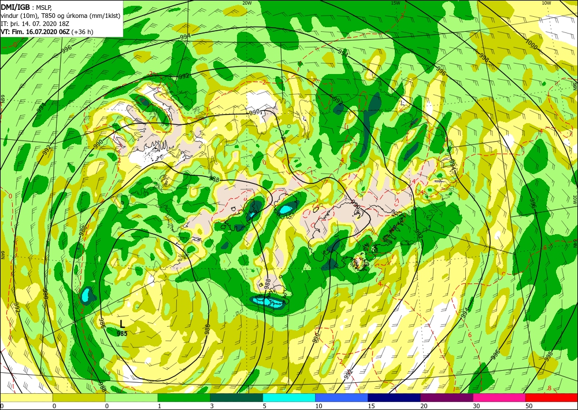This screenshot has height=410, width=578.
Task: Click the cyan legend swatch
Action: (x=289, y=398)
